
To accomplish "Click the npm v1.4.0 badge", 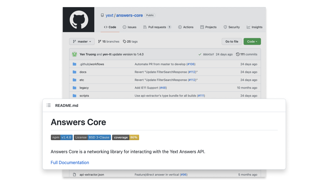I will [x=62, y=137].
